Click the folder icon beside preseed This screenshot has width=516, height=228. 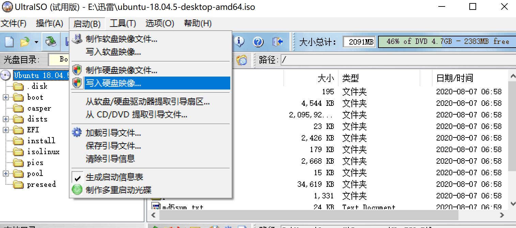(x=18, y=184)
